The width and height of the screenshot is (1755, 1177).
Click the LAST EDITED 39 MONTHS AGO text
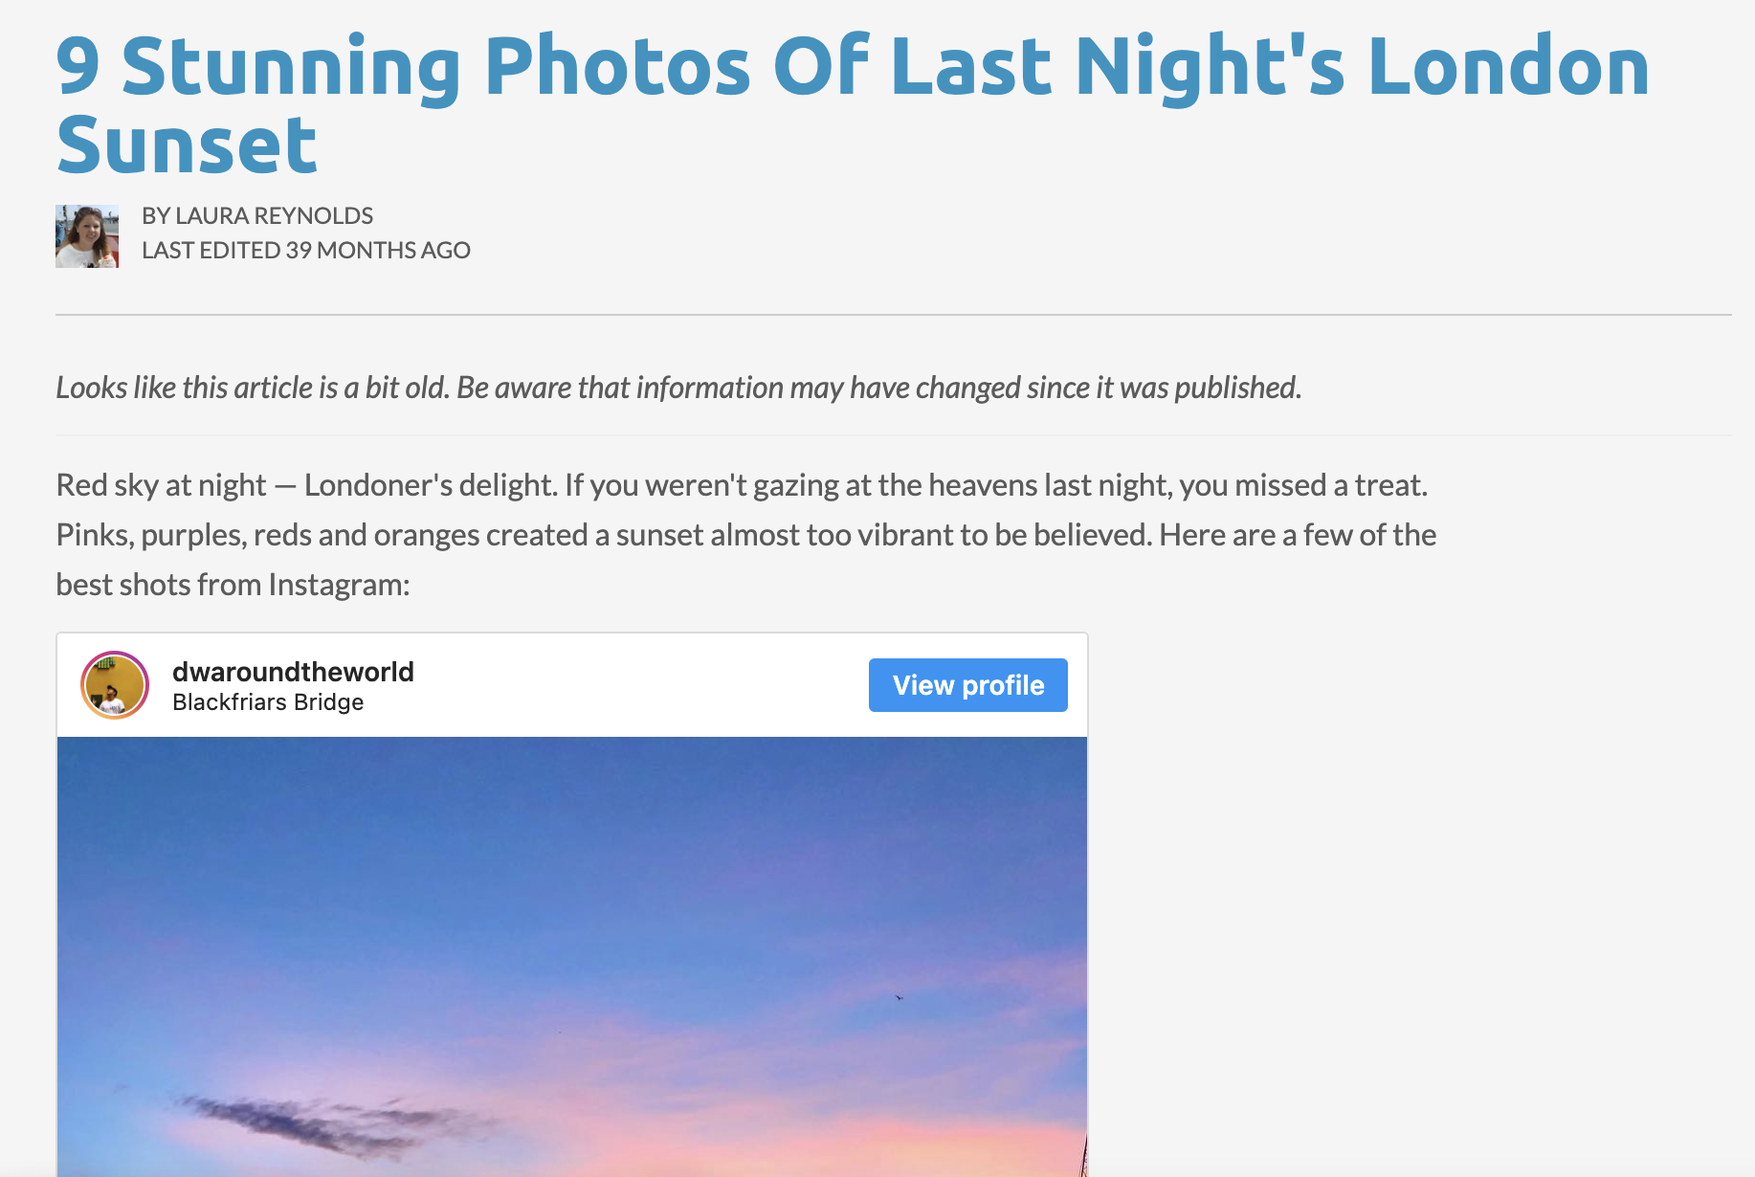(306, 251)
